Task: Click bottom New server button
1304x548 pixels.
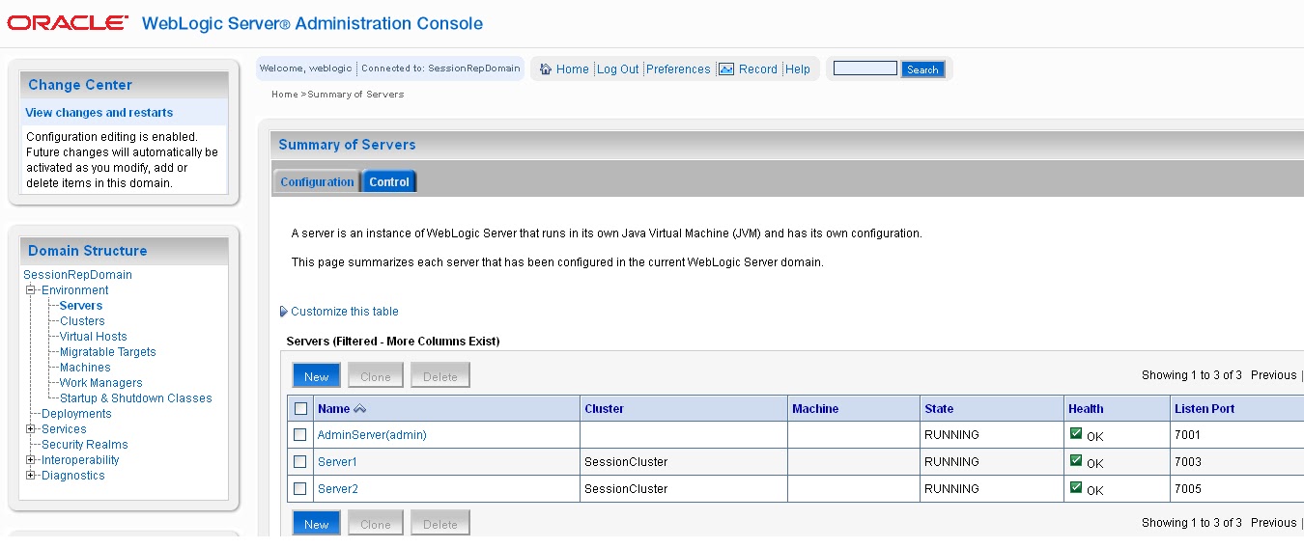Action: [317, 524]
